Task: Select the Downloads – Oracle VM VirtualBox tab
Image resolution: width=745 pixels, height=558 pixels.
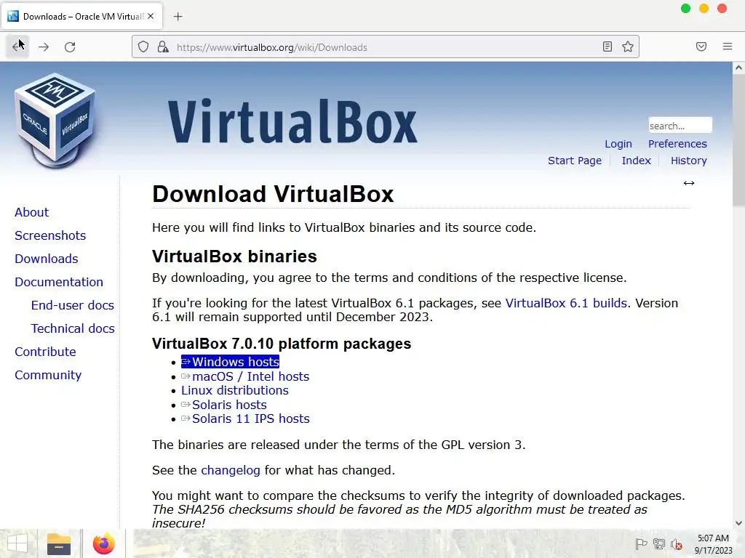Action: click(x=82, y=16)
